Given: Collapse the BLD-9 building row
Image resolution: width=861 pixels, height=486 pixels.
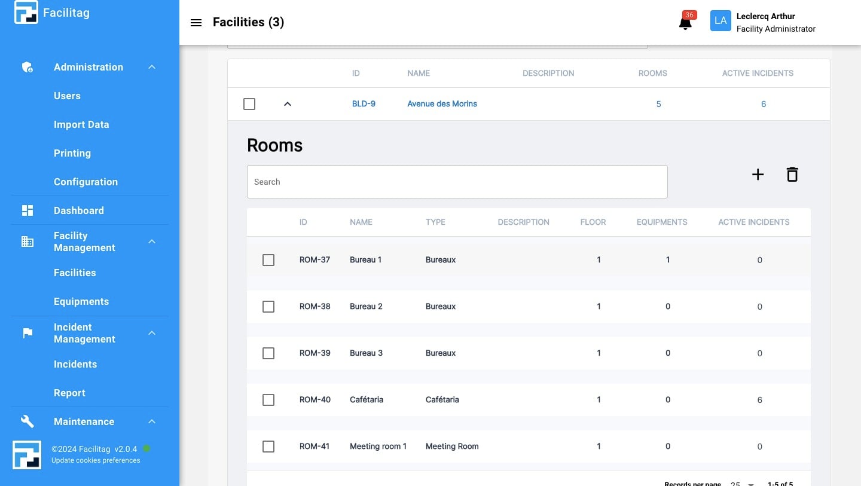Looking at the screenshot, I should click(288, 103).
